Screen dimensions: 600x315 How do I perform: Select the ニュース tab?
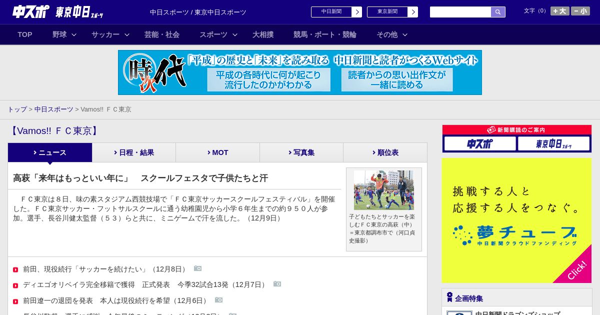click(50, 152)
